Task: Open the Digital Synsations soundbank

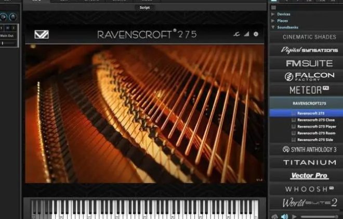Action: [306, 50]
